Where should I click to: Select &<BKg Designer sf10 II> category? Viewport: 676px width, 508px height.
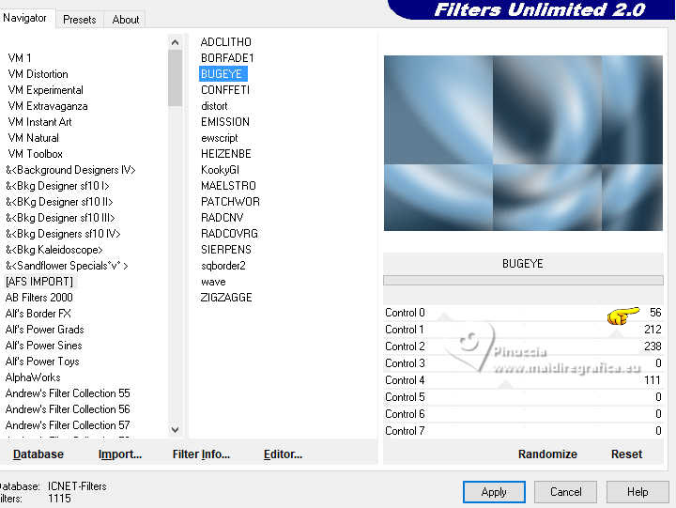[59, 201]
